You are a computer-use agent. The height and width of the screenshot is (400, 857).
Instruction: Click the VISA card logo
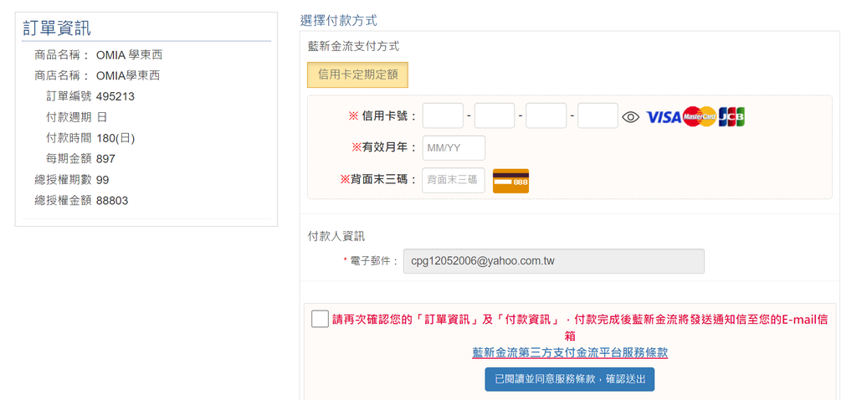(x=664, y=116)
